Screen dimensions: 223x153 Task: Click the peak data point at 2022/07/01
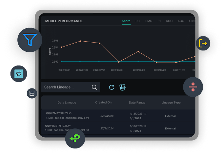click(x=81, y=41)
